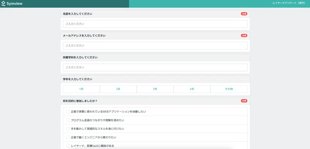Click the 何を目的に参加しましたか？ question label
310x149 pixels.
click(x=80, y=101)
